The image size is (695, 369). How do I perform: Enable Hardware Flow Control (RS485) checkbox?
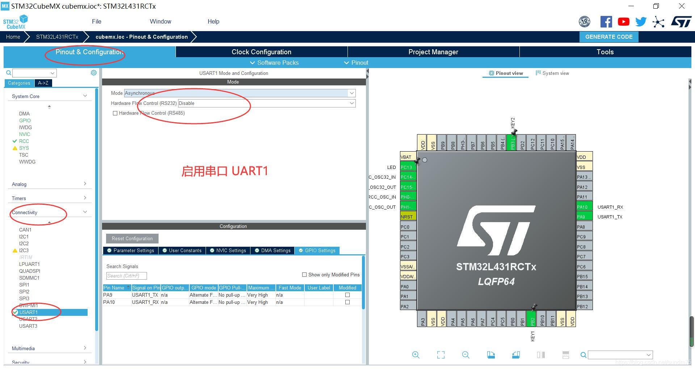(115, 113)
